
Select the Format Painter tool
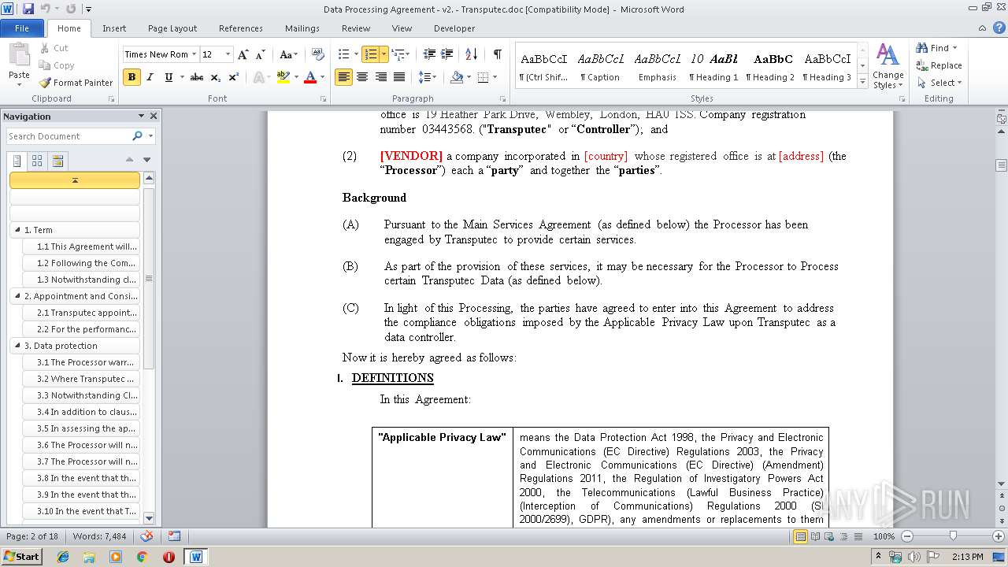(76, 83)
